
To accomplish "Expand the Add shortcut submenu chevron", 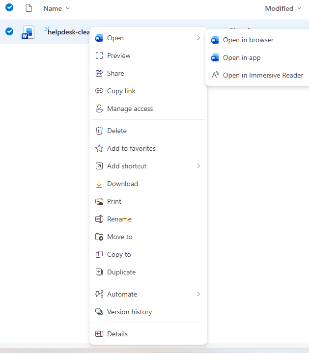I will tap(198, 166).
